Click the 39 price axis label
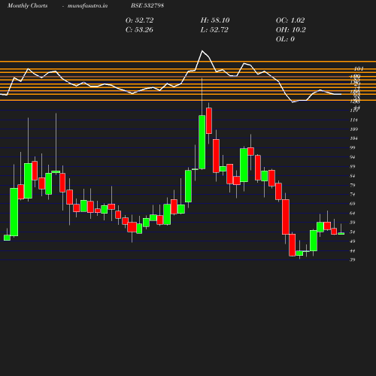 [353, 259]
